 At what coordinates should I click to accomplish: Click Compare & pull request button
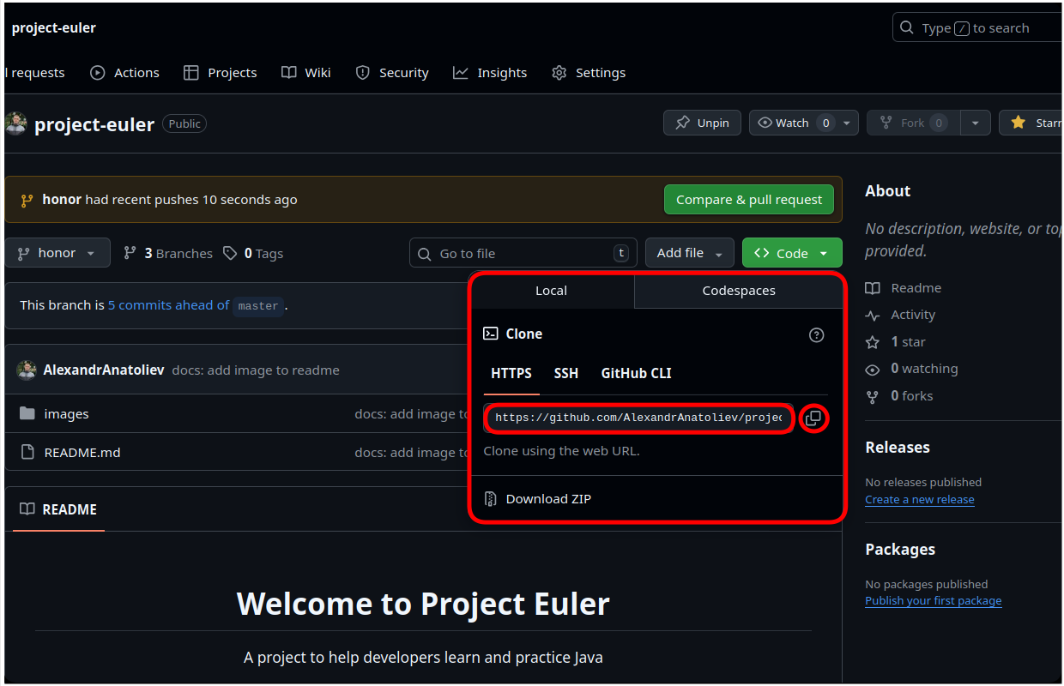tap(748, 200)
